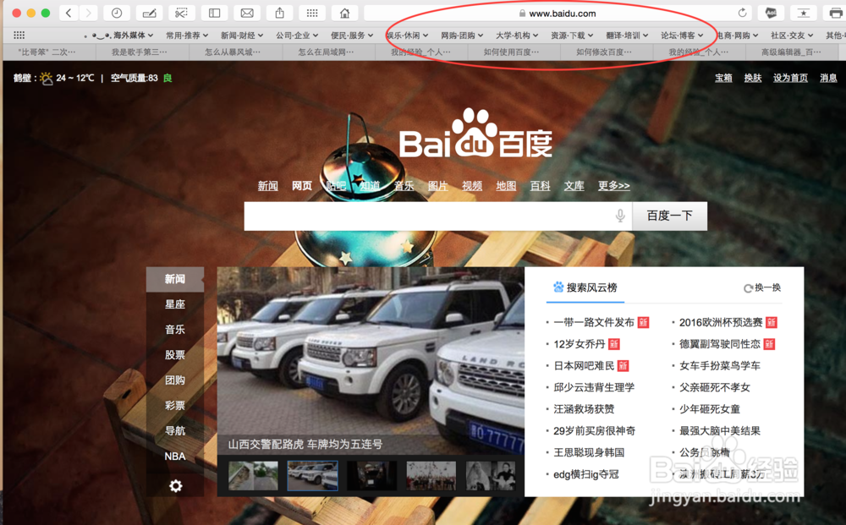This screenshot has width=846, height=525.
Task: Expand the 网购·团购 bookmarks folder
Action: (462, 35)
